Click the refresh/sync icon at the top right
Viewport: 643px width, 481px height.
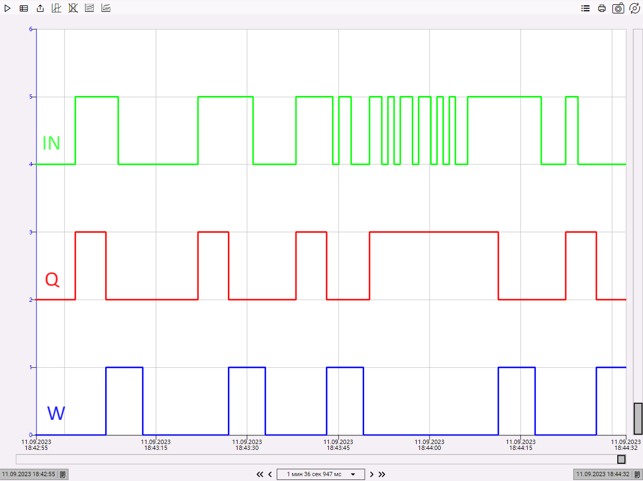(x=635, y=9)
